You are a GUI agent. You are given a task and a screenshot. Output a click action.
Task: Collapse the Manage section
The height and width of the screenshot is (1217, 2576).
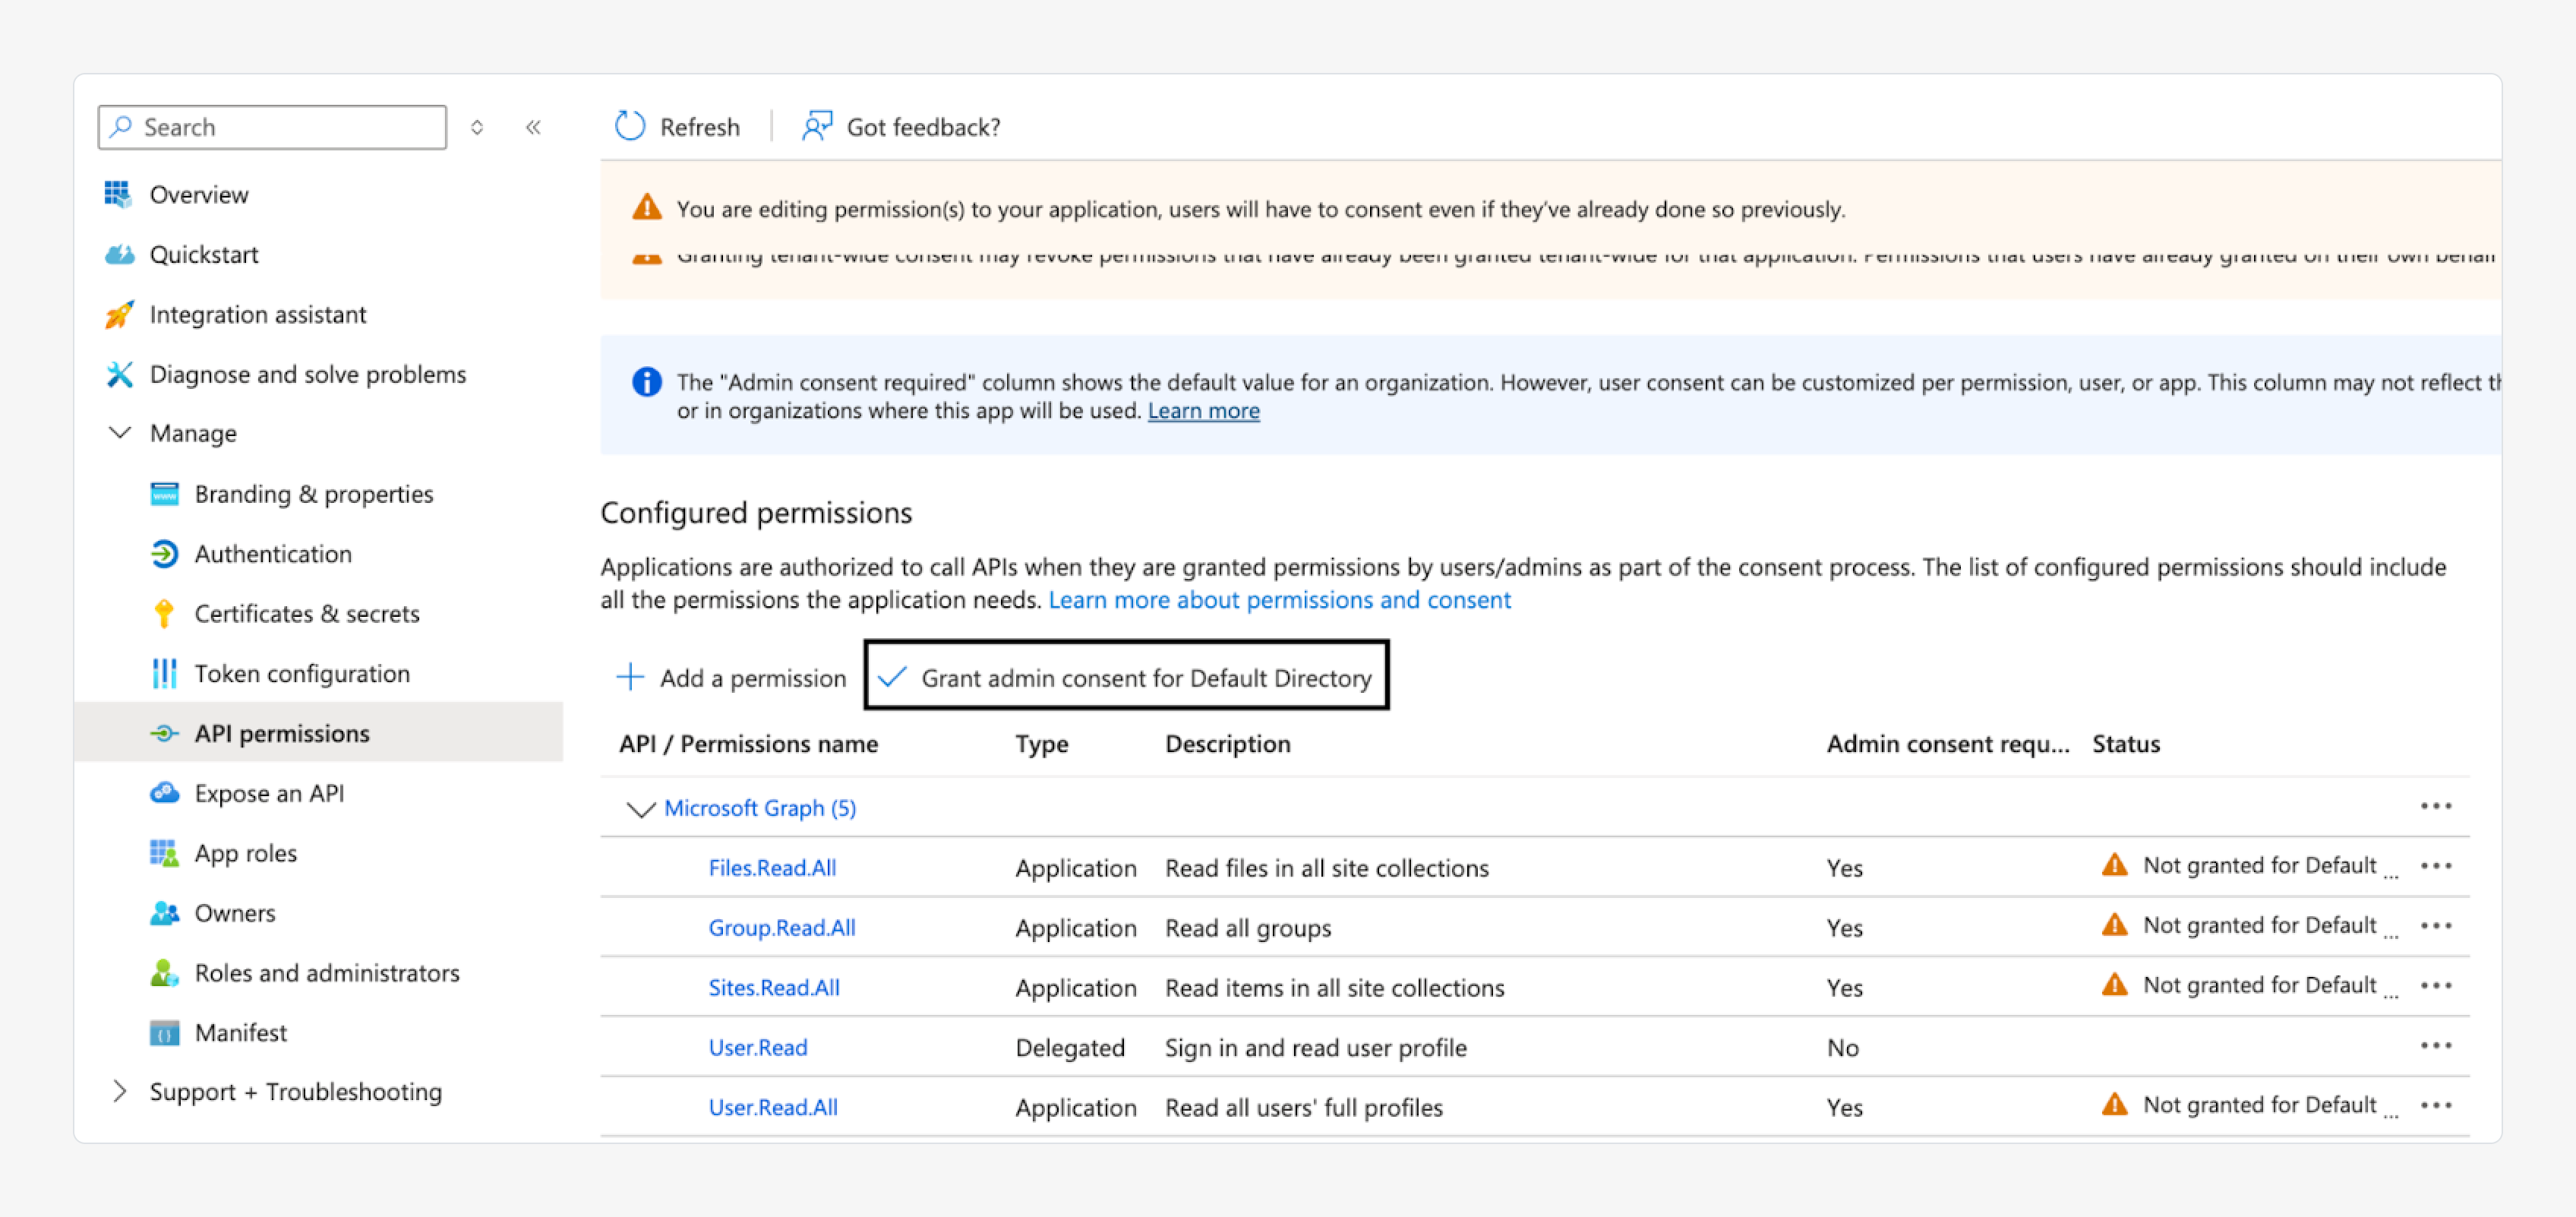coord(119,433)
